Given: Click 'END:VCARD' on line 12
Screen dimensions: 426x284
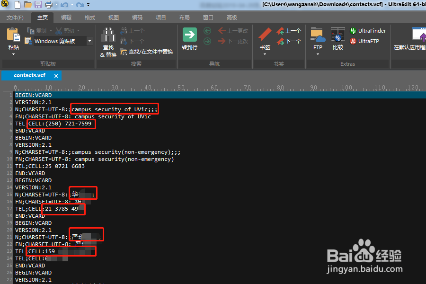Looking at the screenshot, I should [30, 173].
